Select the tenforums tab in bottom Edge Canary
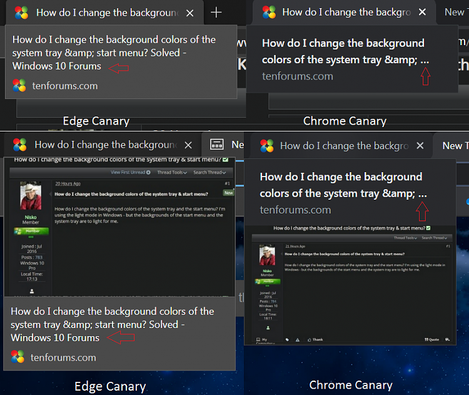 tap(103, 145)
